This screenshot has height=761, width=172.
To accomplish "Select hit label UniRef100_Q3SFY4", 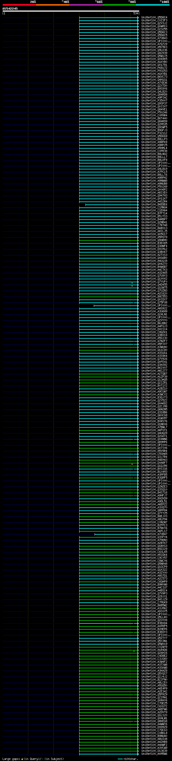I will click(154, 537).
